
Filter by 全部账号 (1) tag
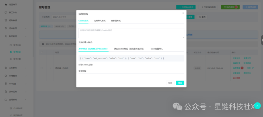46,26
